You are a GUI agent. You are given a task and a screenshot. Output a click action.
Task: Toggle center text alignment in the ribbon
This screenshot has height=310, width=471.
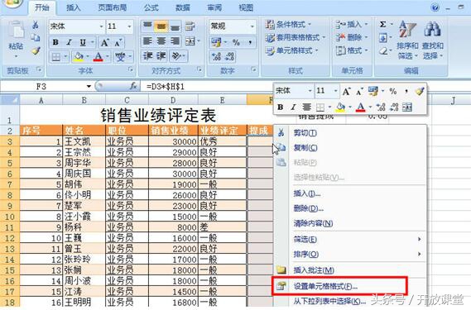pos(161,41)
